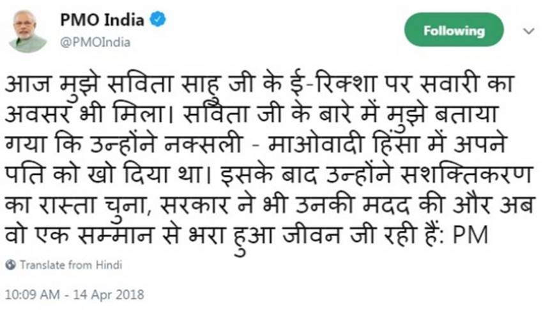Image resolution: width=543 pixels, height=310 pixels.
Task: Click the 10:09 AM time text
Action: [33, 295]
